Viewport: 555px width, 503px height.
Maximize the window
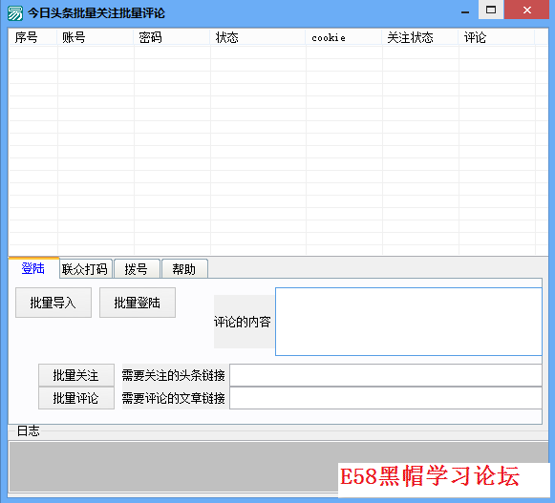click(491, 10)
